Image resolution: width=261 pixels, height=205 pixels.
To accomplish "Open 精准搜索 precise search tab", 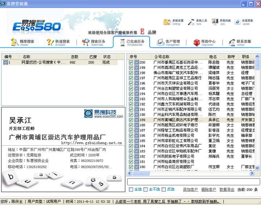I will (22, 42).
